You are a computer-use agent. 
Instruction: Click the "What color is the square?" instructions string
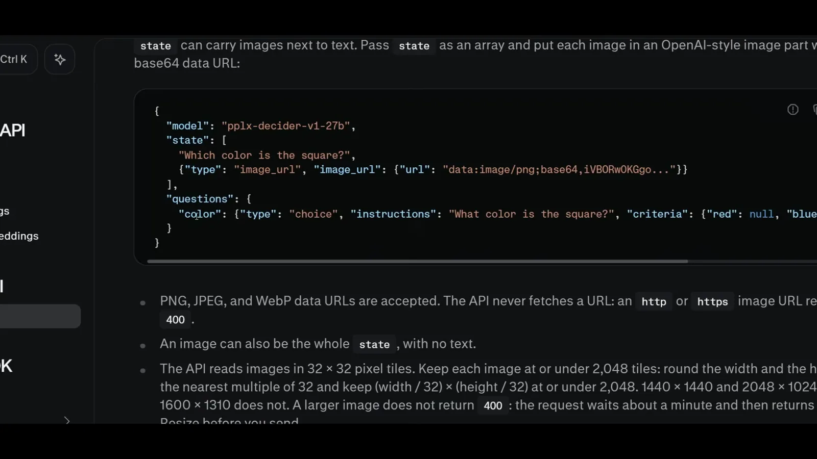tap(531, 214)
